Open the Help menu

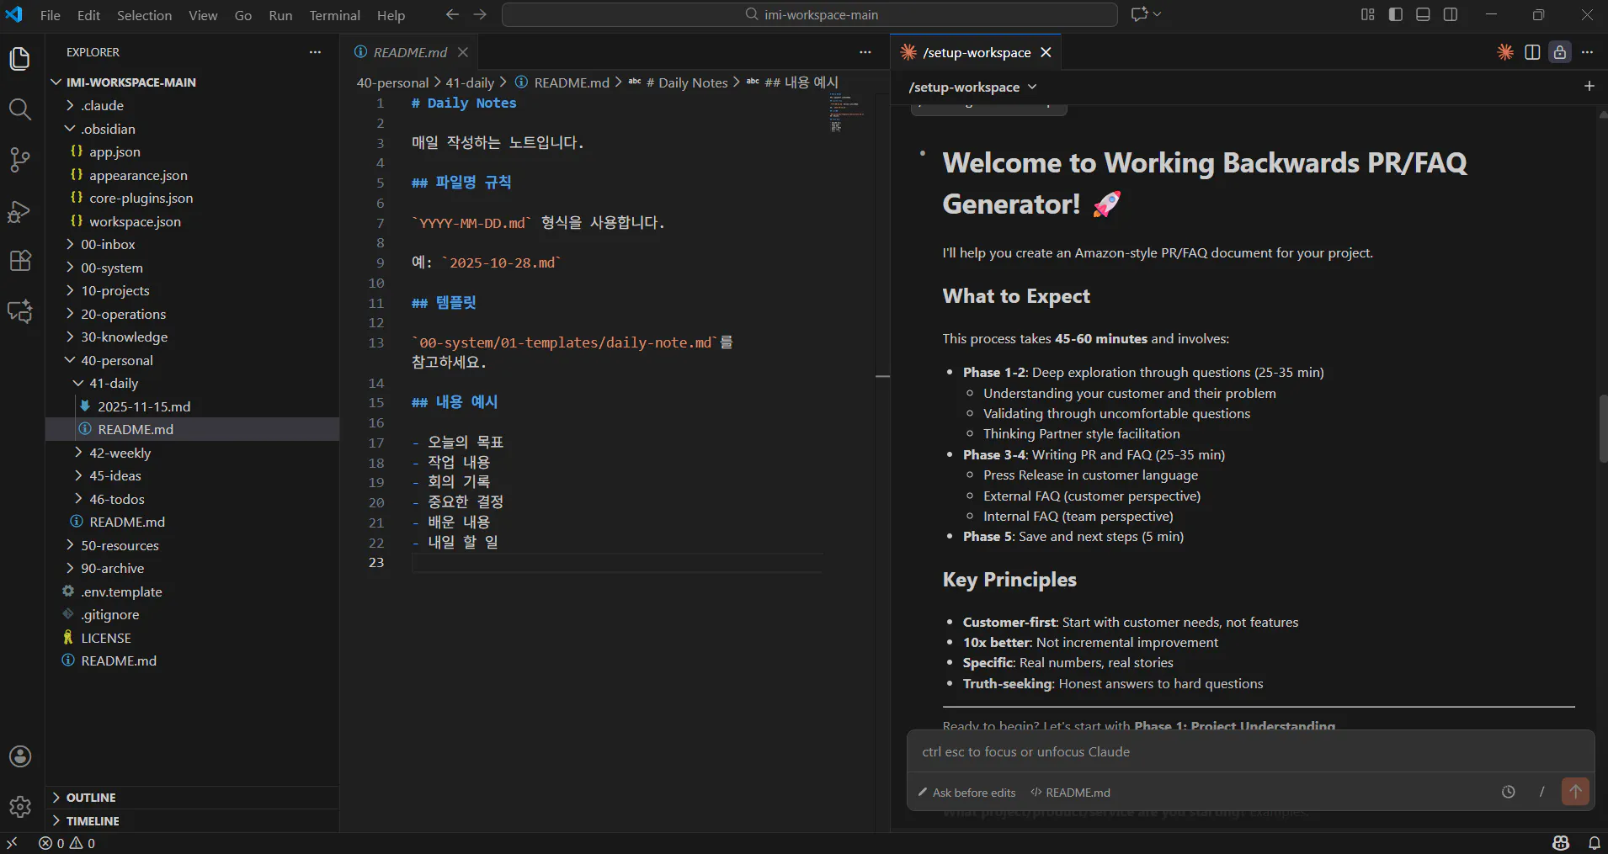coord(391,15)
